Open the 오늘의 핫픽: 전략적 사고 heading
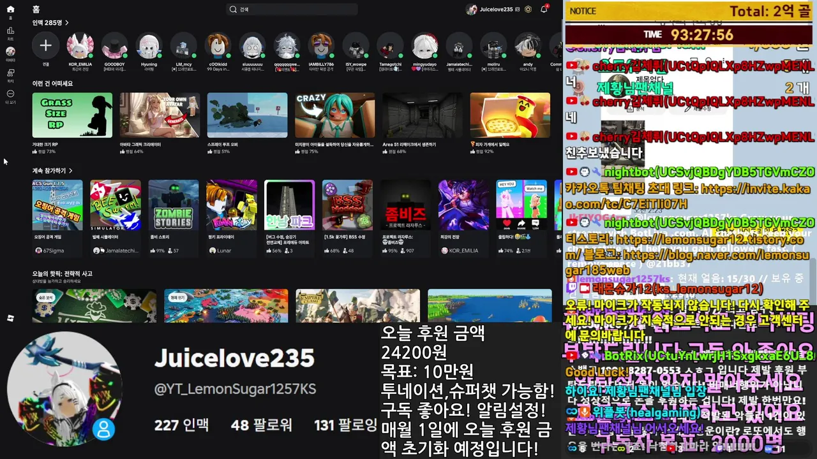 tap(63, 273)
